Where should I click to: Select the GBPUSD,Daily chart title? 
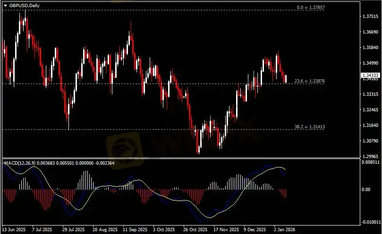coord(25,5)
